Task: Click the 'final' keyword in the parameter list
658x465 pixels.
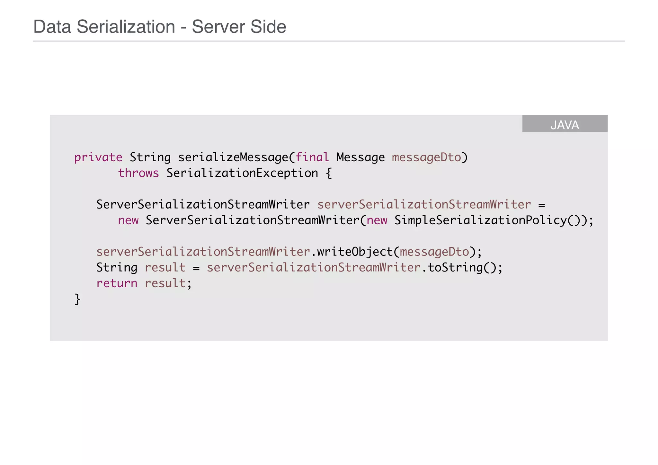Action: (x=312, y=157)
